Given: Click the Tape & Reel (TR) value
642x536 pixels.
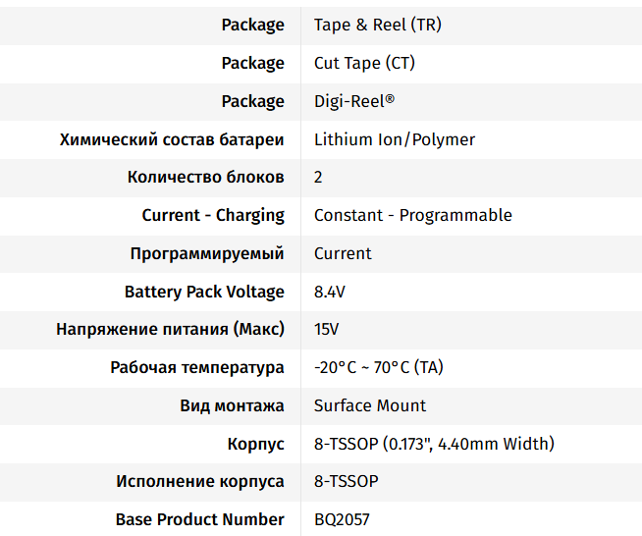Looking at the screenshot, I should point(378,25).
